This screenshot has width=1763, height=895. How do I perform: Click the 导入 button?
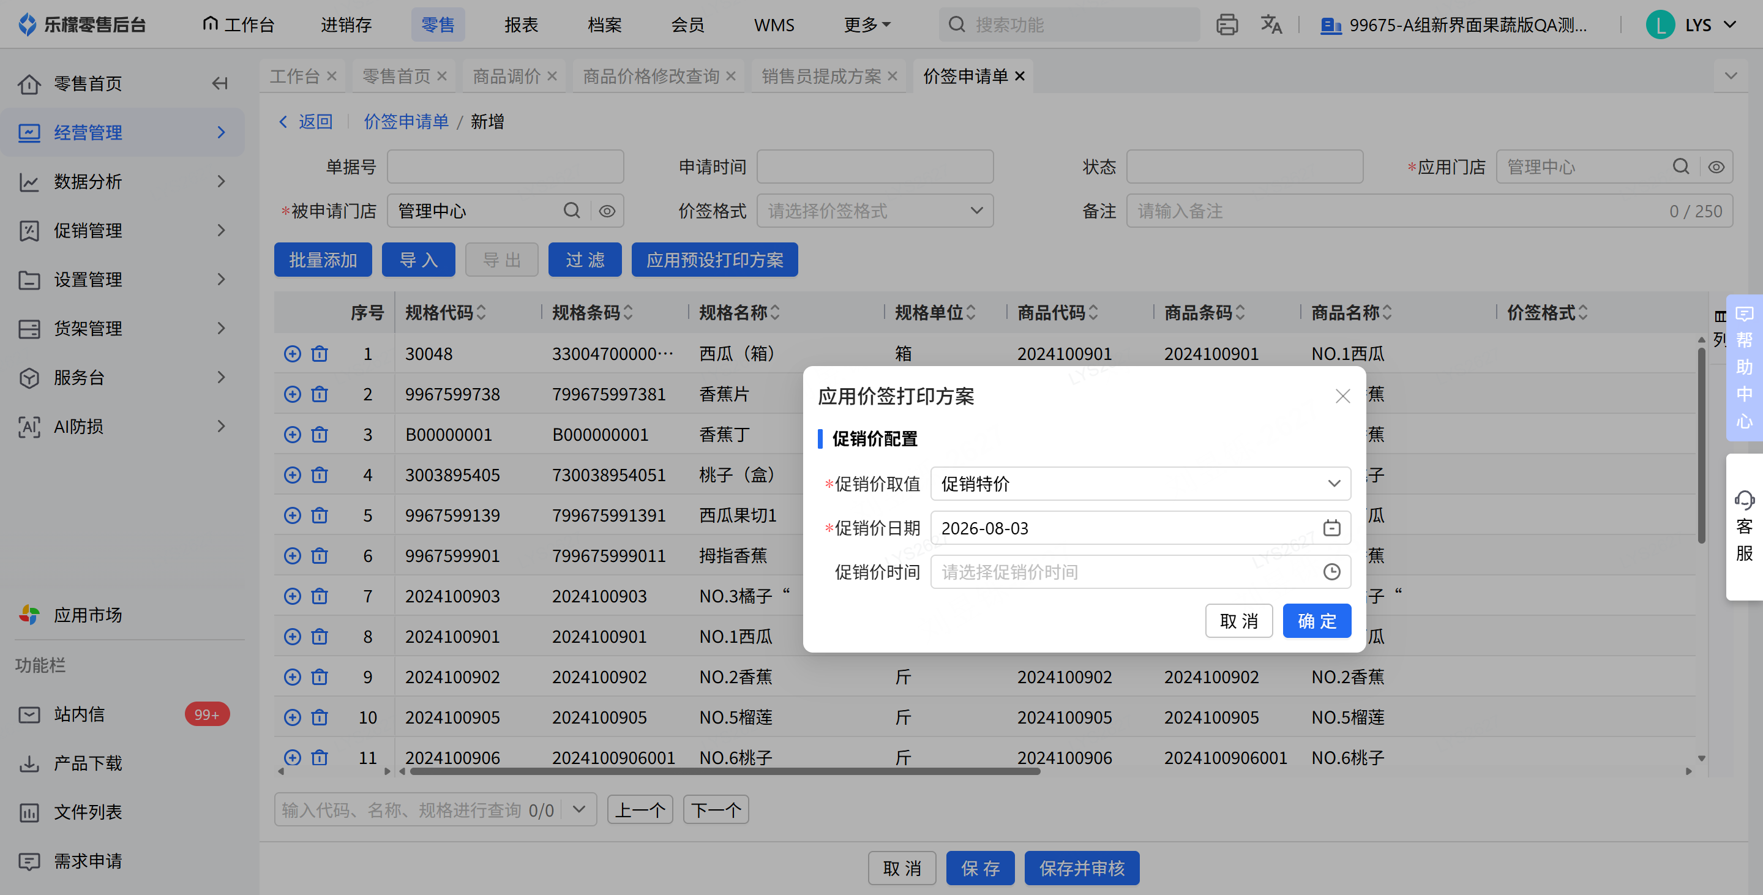click(418, 260)
